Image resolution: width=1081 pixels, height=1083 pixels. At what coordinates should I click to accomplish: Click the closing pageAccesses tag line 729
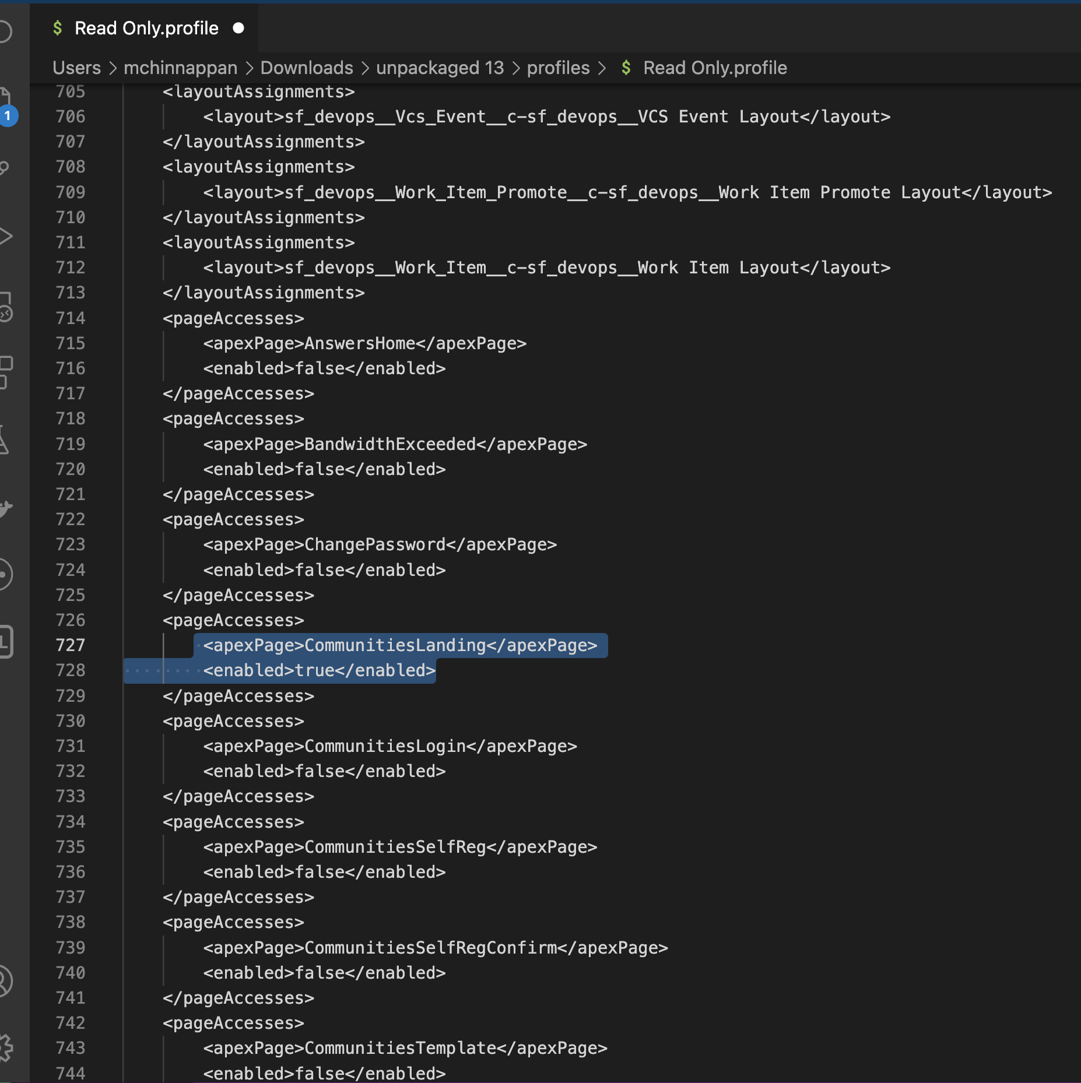coord(238,696)
